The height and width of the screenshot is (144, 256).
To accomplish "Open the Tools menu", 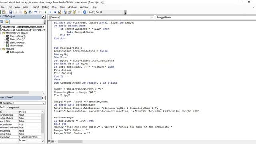I will [62, 7].
